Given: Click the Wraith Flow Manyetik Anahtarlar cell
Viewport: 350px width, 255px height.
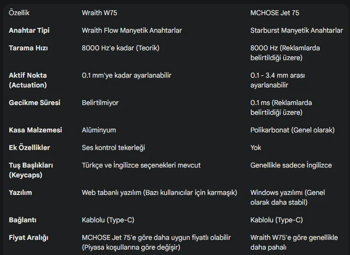Looking at the screenshot, I should 131,30.
